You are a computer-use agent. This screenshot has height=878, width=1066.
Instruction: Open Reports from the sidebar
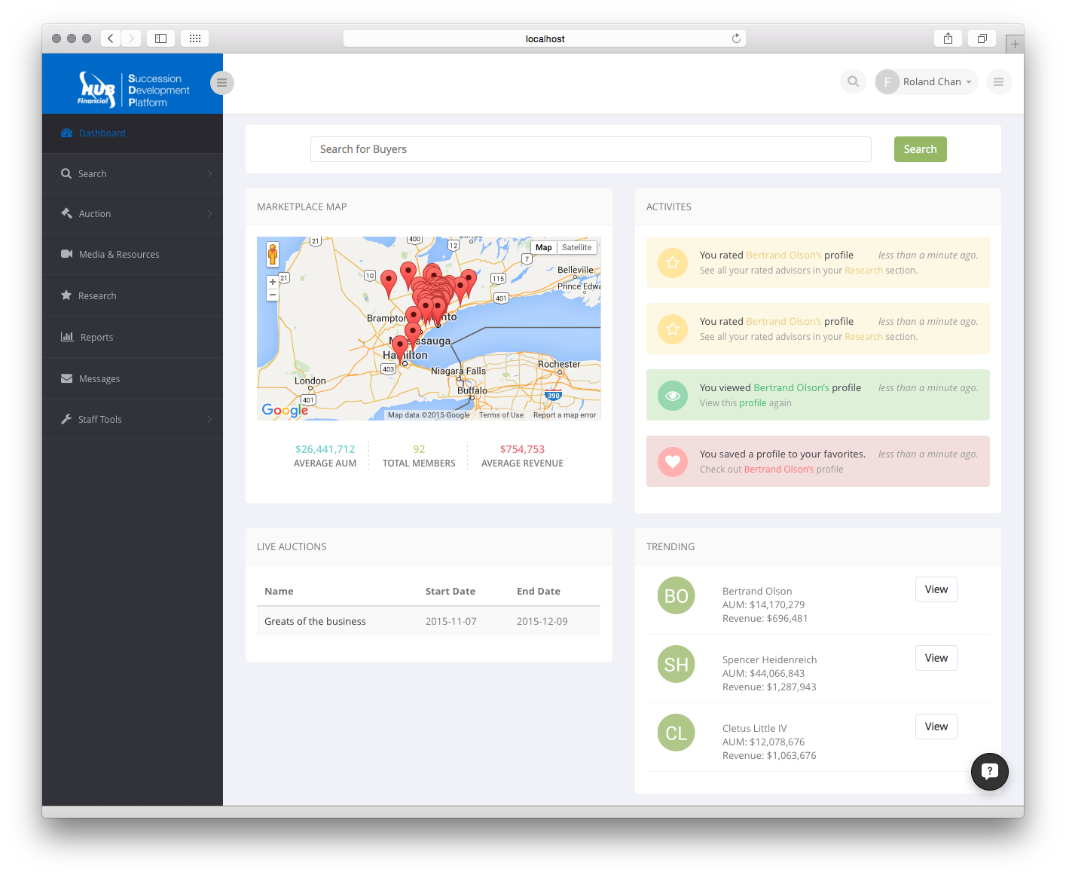pyautogui.click(x=96, y=338)
